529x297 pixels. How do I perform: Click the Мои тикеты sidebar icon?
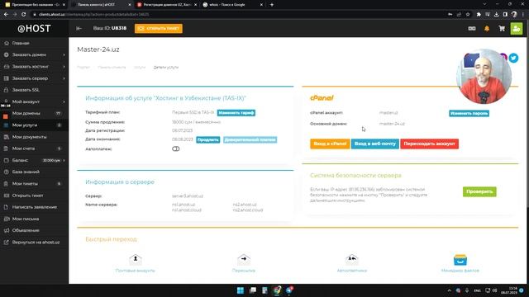[x=6, y=183]
